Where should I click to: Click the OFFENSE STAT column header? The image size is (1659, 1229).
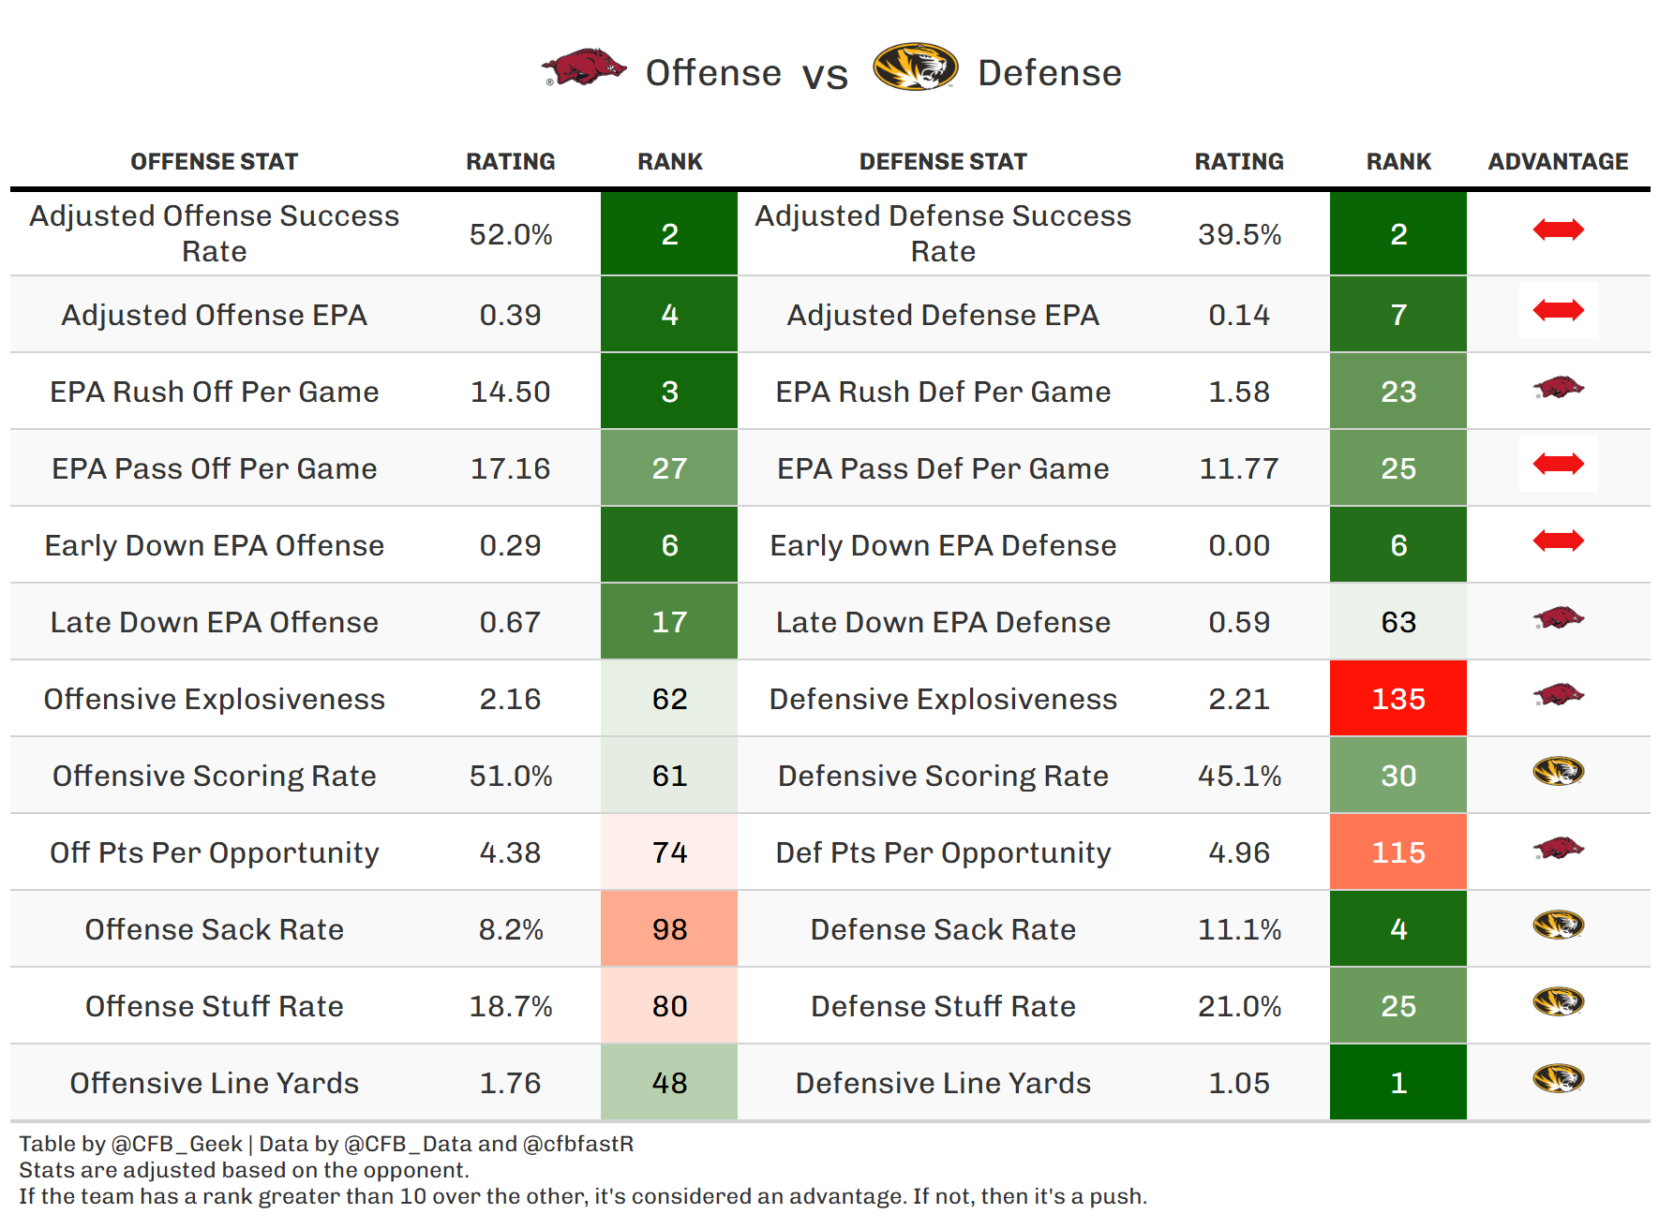(x=214, y=162)
